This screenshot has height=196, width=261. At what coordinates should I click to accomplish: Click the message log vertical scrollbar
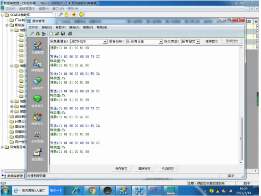click(x=241, y=105)
